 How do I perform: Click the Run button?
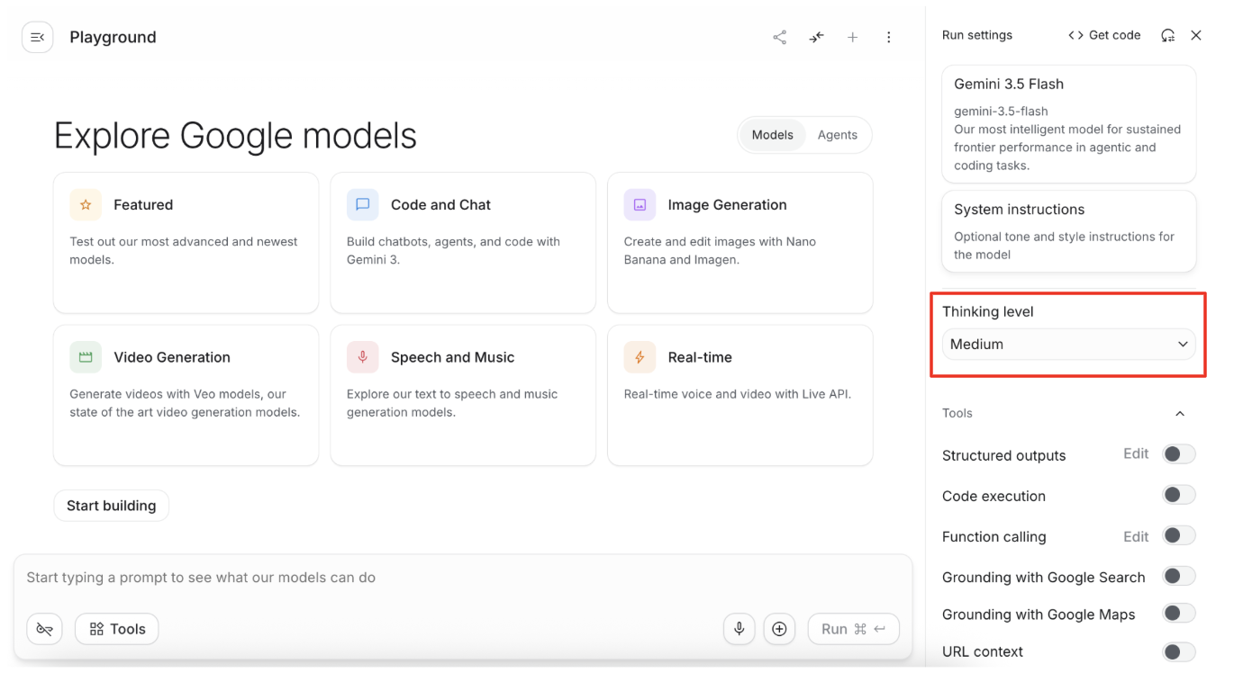click(853, 629)
